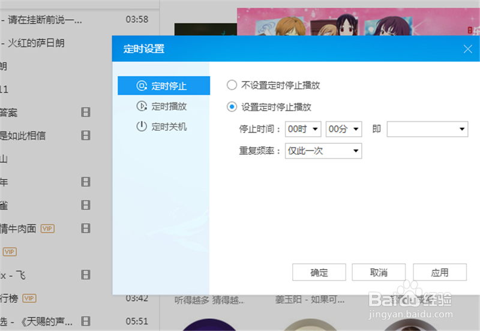This screenshot has height=331, width=480.
Task: Click MV icon beside 年 song row
Action: [x=86, y=182]
